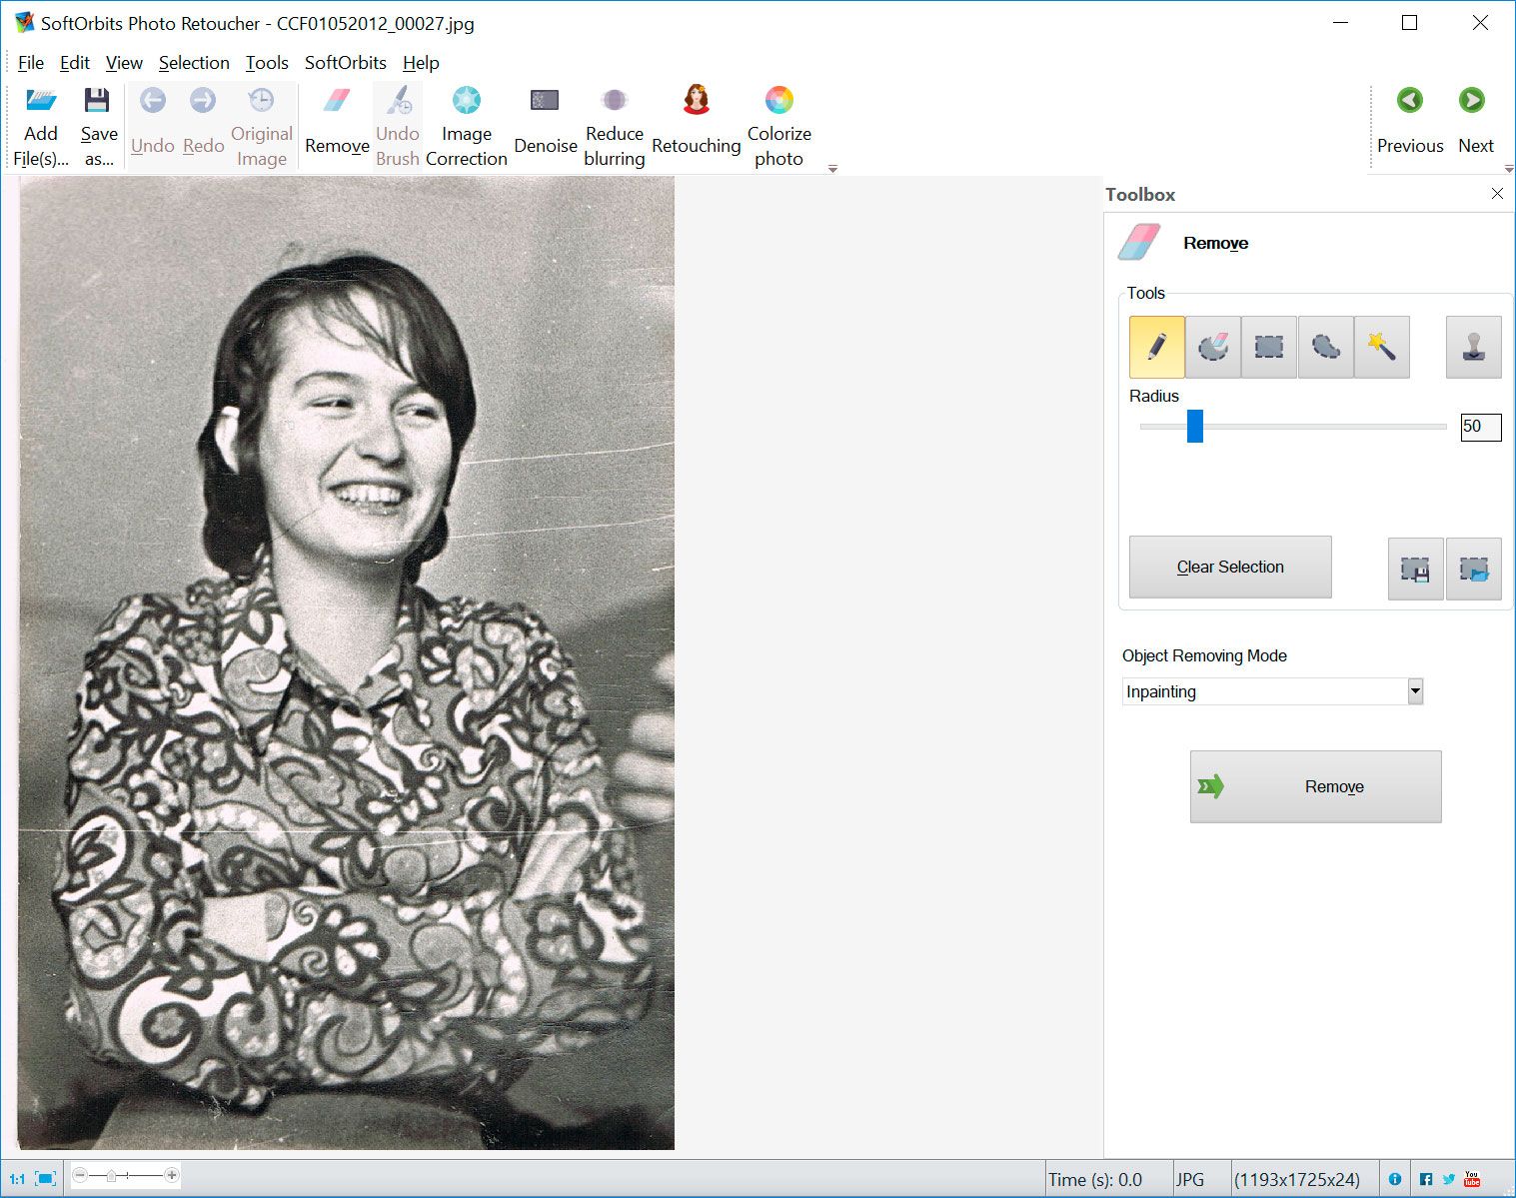This screenshot has height=1198, width=1516.
Task: Open the Reduce blurring tool
Action: click(x=614, y=120)
